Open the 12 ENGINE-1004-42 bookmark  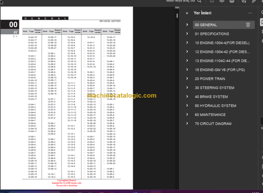point(222,52)
